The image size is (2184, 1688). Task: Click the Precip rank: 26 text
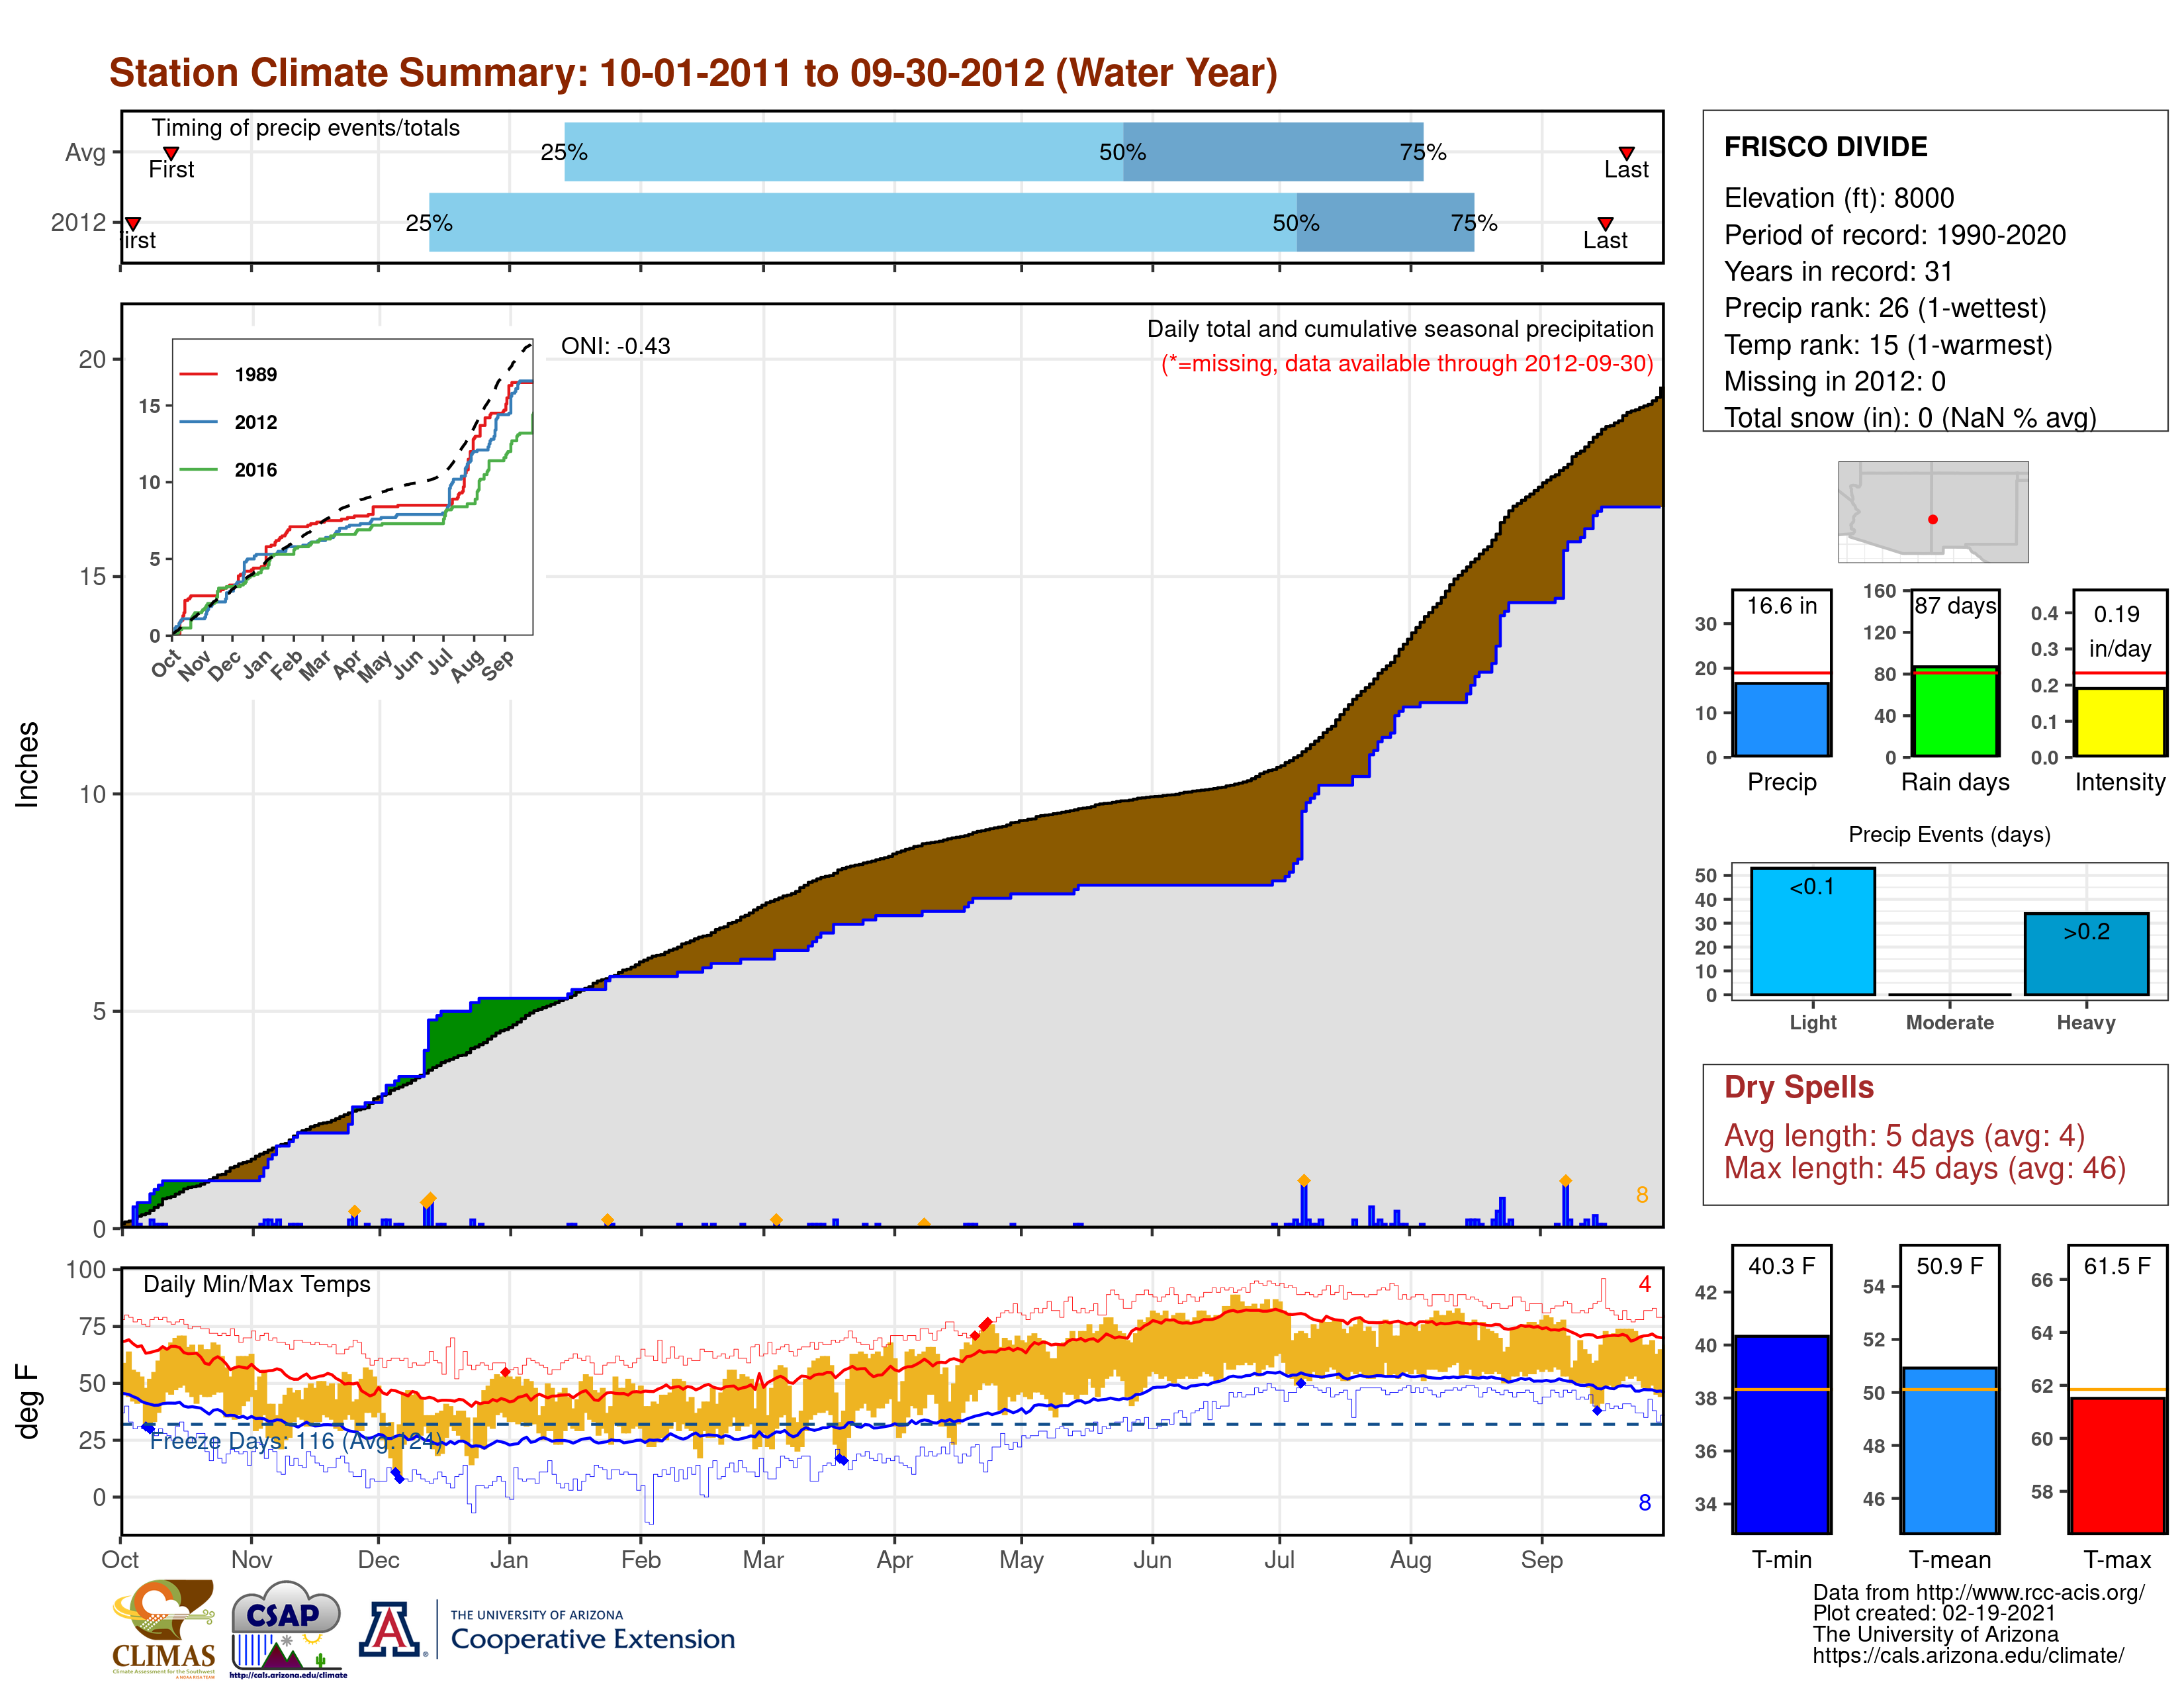click(x=1885, y=308)
